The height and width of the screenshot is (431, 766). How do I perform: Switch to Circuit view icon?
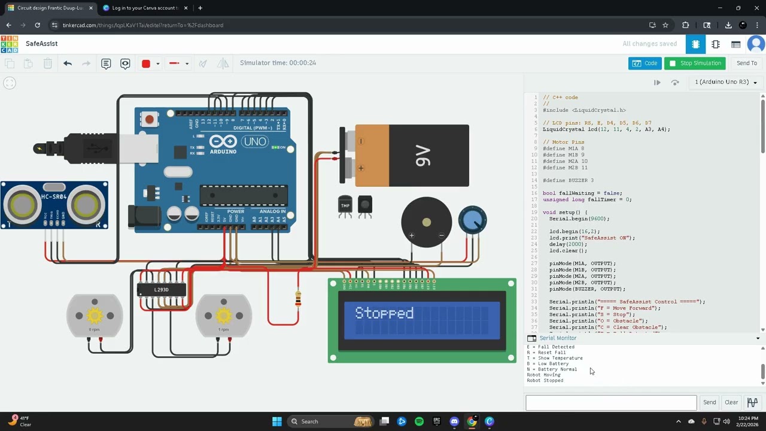tap(695, 44)
